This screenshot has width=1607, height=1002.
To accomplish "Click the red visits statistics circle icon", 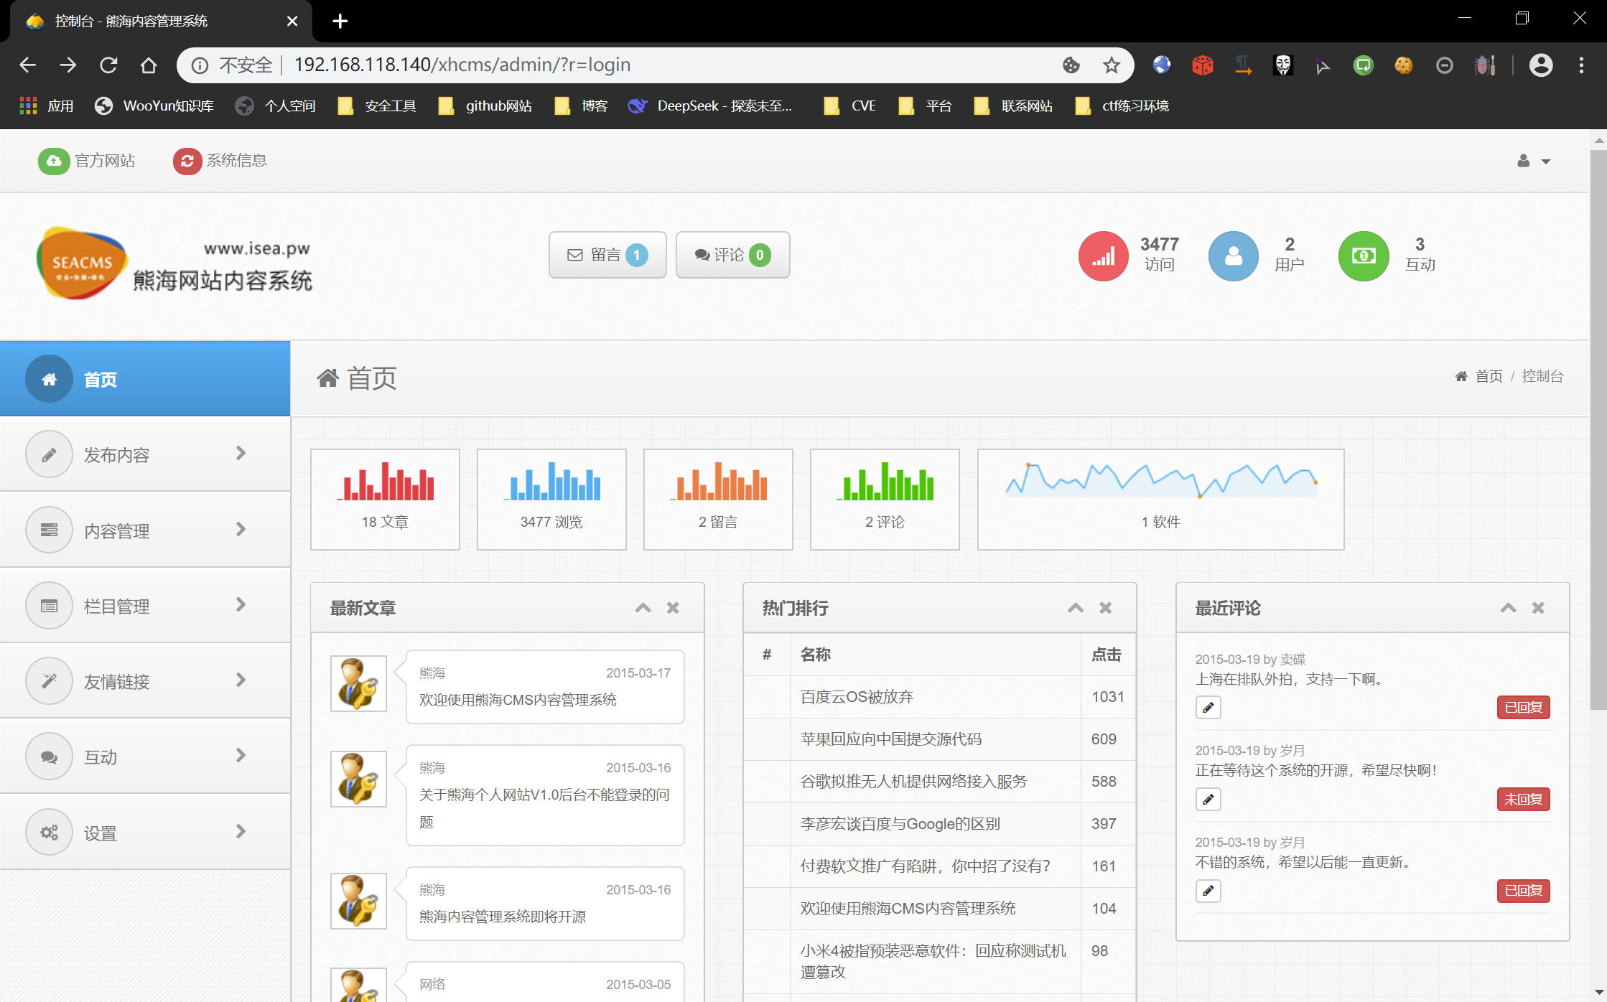I will coord(1103,256).
